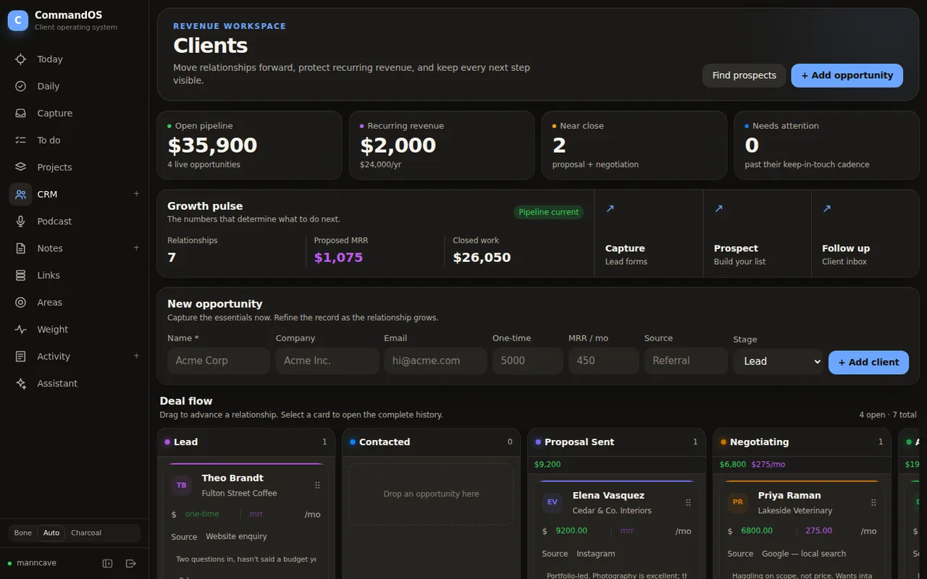Select the Theo Brandt card name
The height and width of the screenshot is (579, 927).
(x=232, y=478)
